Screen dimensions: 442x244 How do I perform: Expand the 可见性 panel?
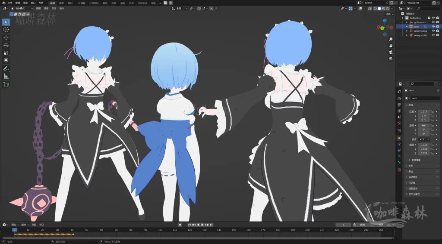click(x=423, y=183)
